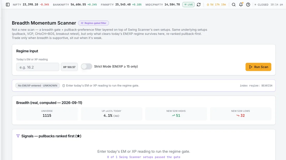This screenshot has height=160, width=286.
Task: Click the No EM/XP entered UNKNOWN chip
Action: 38,85
